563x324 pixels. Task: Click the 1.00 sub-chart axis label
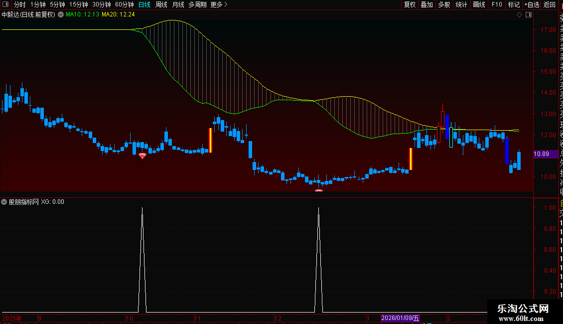(550, 208)
